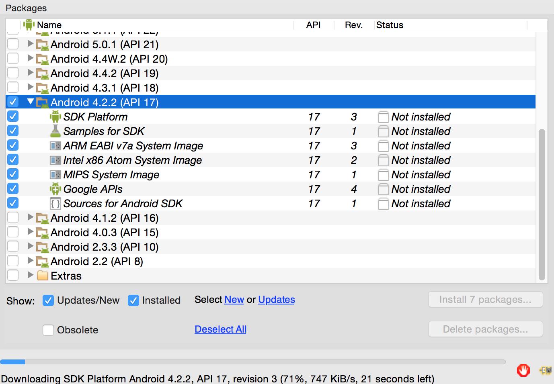Click the Google APIs not-installed status icon
This screenshot has height=384, width=554.
384,189
